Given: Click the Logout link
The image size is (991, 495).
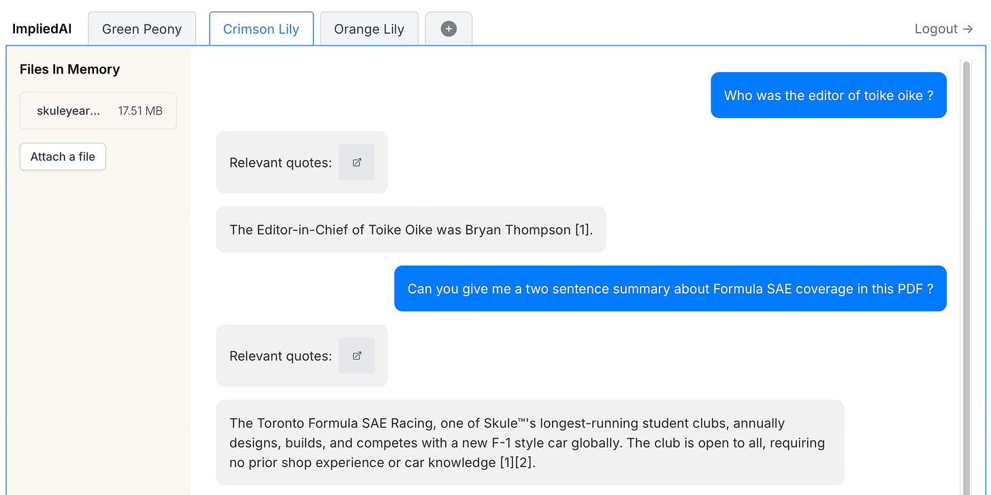Looking at the screenshot, I should tap(944, 29).
